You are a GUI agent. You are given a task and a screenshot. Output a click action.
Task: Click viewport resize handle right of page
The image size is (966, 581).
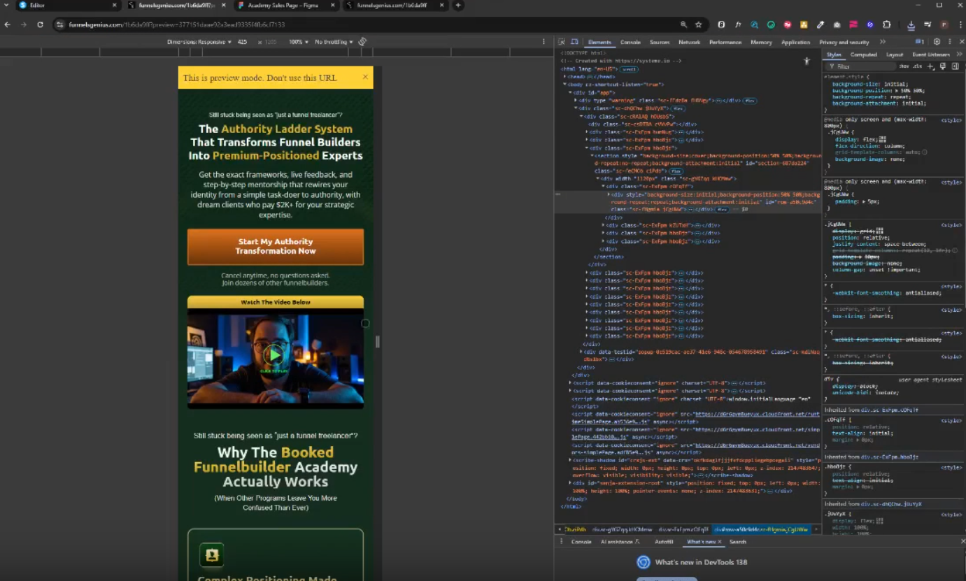point(378,341)
